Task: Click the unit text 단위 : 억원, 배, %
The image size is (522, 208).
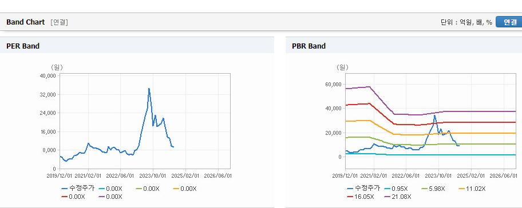Action: tap(466, 22)
